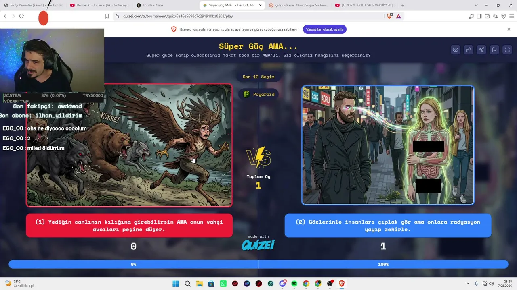Go back to the previous page

point(5,16)
